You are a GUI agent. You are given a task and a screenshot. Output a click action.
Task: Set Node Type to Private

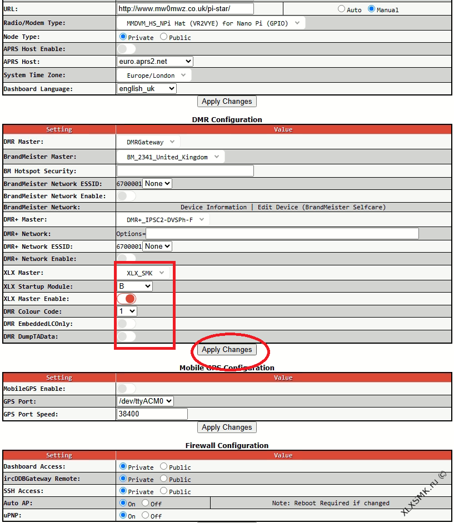coord(123,37)
